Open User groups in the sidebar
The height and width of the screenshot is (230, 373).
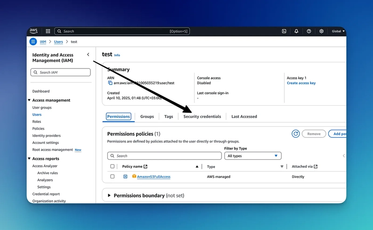pos(42,108)
